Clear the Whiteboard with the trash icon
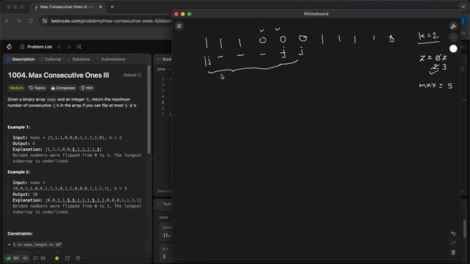 (x=453, y=252)
